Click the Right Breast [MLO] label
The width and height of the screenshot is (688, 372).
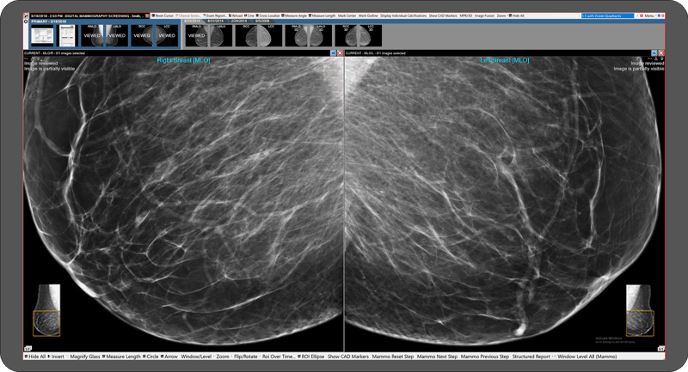pos(183,60)
